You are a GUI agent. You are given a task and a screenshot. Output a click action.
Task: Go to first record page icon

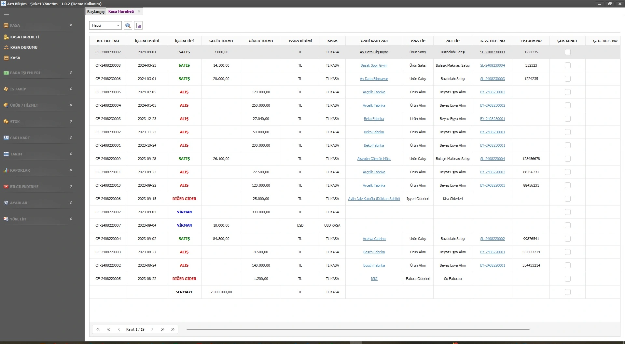point(97,329)
